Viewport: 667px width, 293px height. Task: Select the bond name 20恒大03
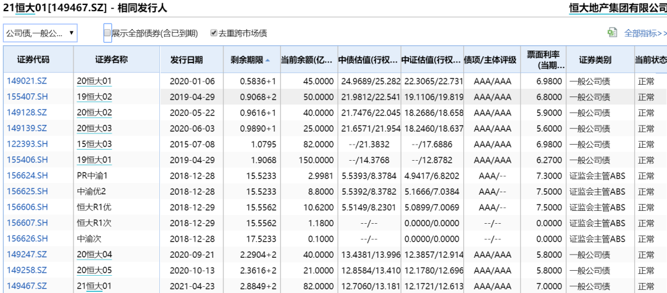[x=94, y=129]
